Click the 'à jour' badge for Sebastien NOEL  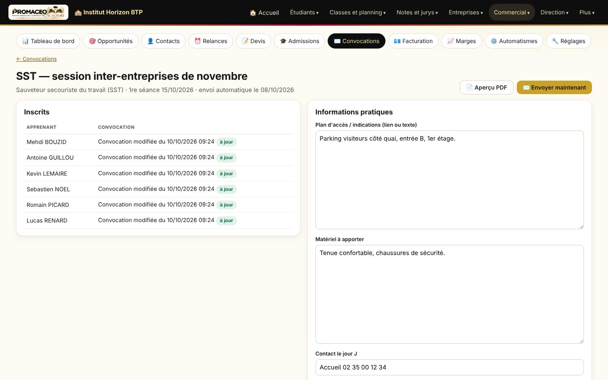pos(226,189)
